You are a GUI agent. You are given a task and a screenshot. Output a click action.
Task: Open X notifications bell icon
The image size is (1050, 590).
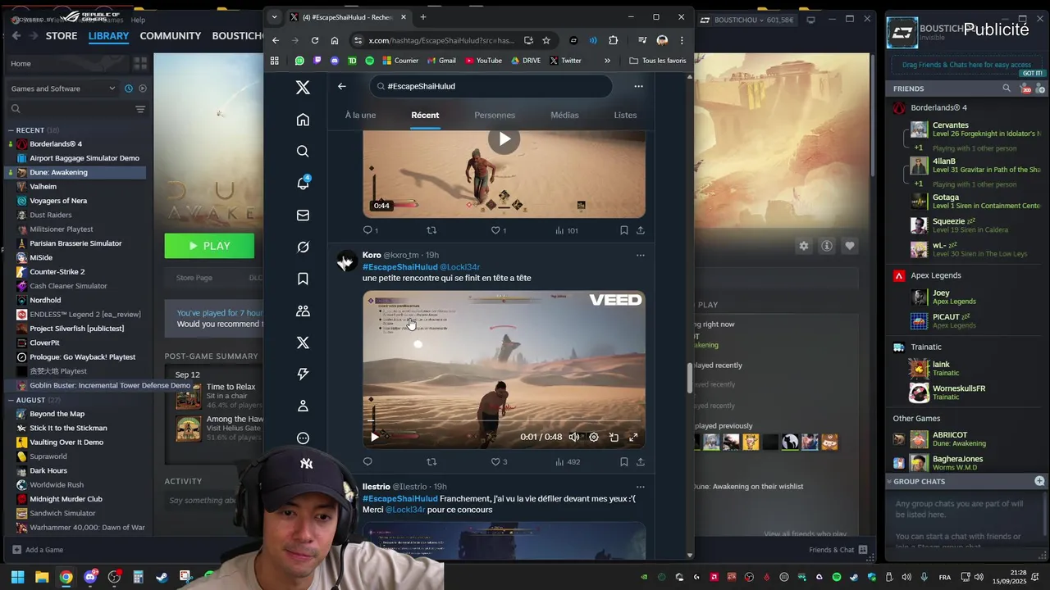[x=303, y=183]
